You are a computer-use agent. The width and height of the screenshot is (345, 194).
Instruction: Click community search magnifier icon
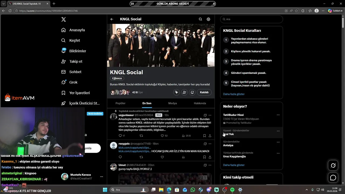tap(200, 19)
